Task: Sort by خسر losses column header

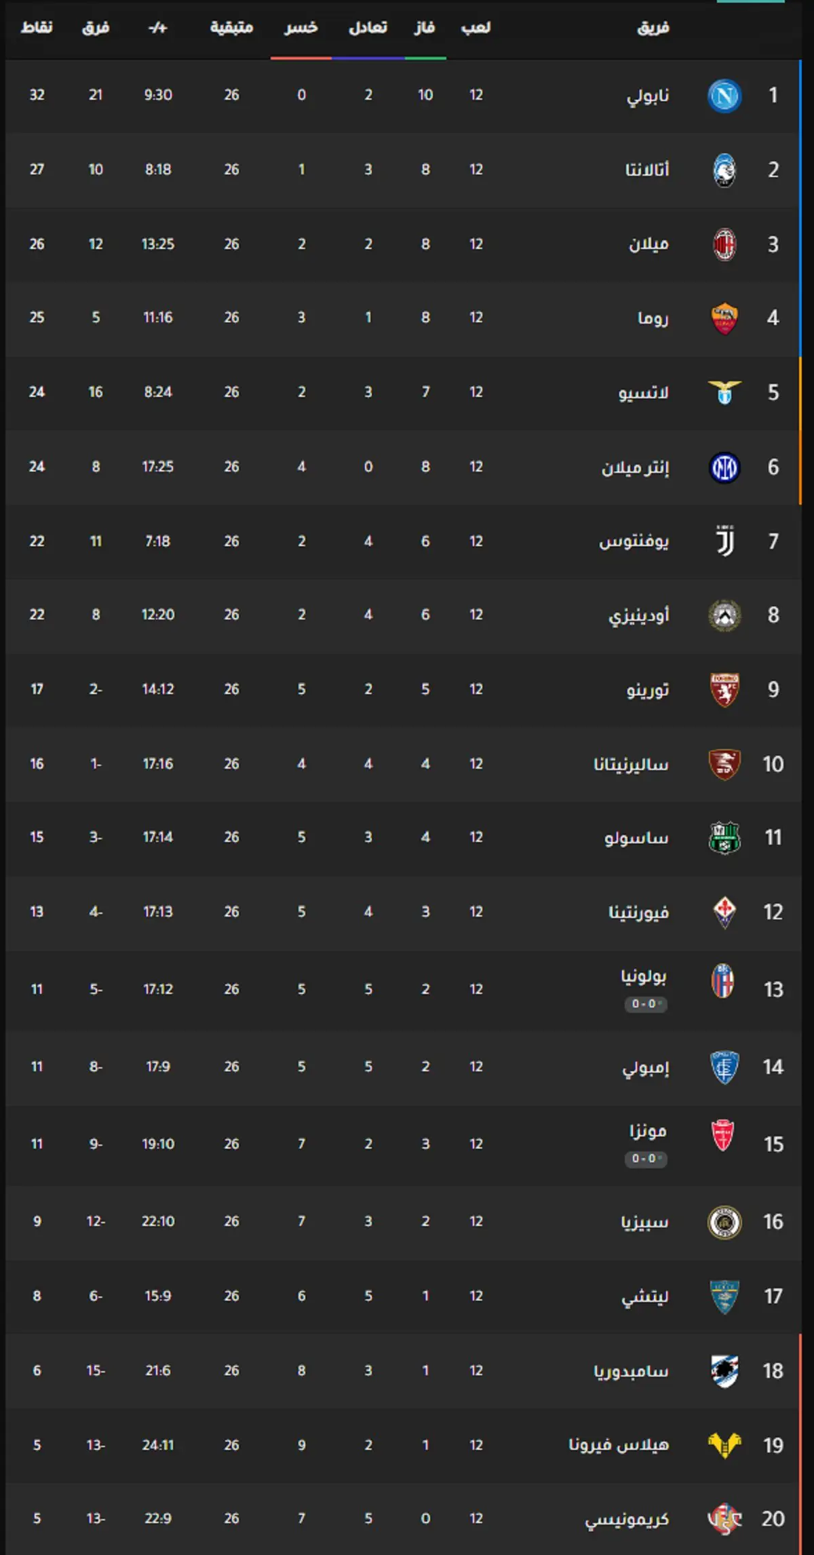Action: pyautogui.click(x=301, y=28)
